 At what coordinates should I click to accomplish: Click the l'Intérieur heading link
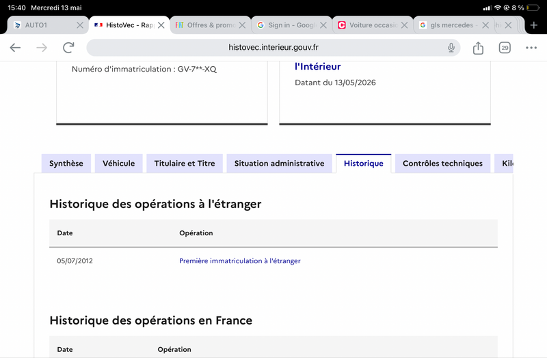click(317, 66)
